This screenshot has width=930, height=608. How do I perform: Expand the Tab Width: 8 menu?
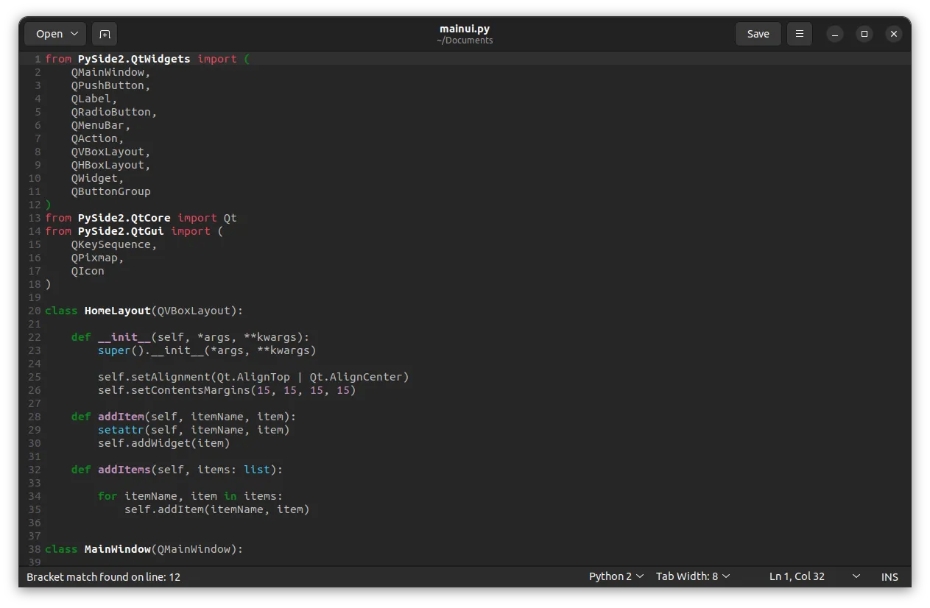click(693, 576)
